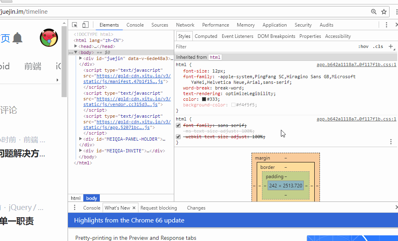This screenshot has height=241, width=398.
Task: Expand the div with id juejin
Action: pyautogui.click(x=81, y=58)
